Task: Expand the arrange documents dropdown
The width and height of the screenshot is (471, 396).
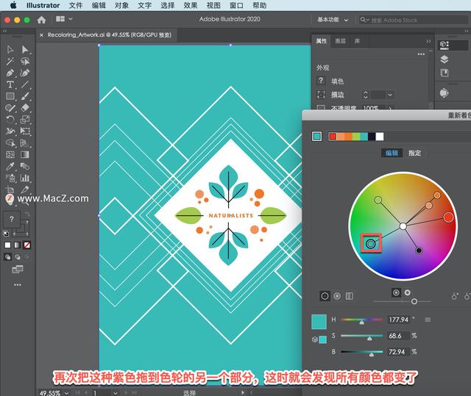Action: [x=63, y=19]
